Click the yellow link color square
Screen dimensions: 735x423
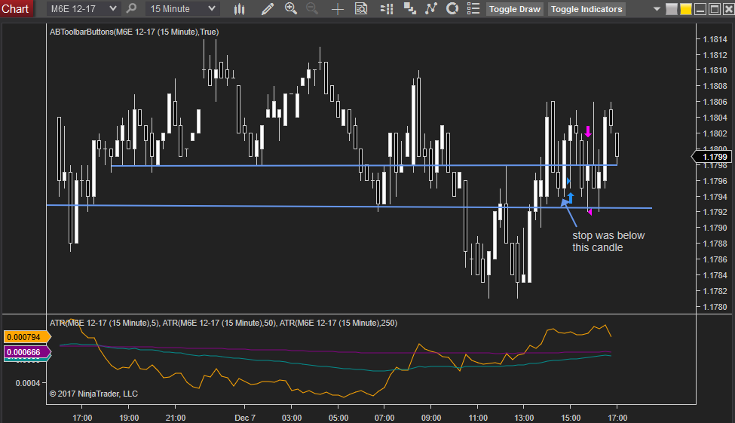pos(686,9)
